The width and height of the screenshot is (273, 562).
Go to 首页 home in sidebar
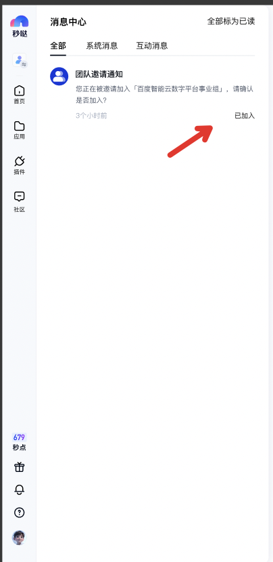pos(20,95)
